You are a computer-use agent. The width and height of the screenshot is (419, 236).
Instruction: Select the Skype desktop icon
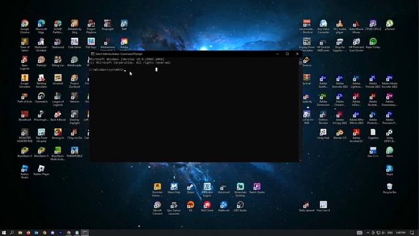click(x=390, y=170)
